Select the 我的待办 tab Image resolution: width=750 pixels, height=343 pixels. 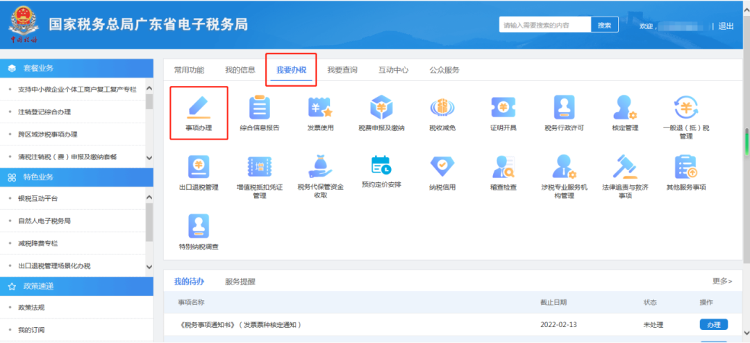[x=189, y=281]
